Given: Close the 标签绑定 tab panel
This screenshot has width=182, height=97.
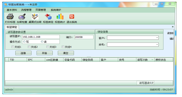Looking at the screenshot, I should (x=173, y=27).
